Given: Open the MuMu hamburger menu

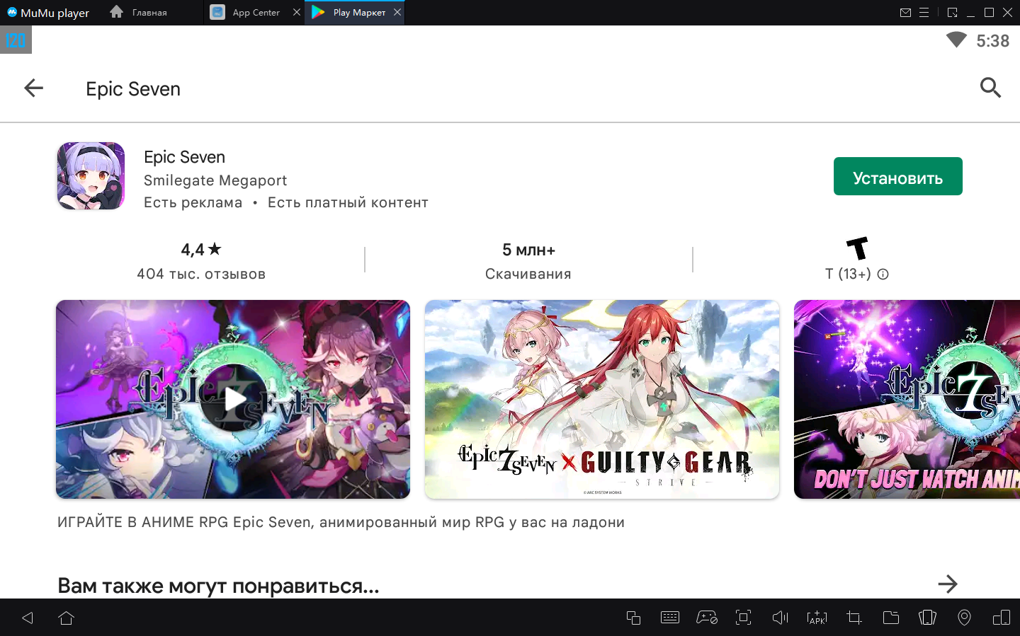Looking at the screenshot, I should [x=924, y=13].
